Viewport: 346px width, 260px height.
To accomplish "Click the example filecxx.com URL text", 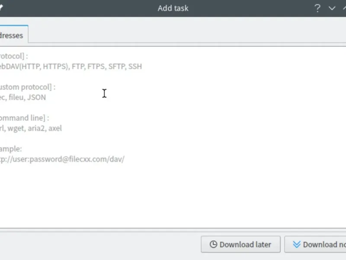I will 63,159.
